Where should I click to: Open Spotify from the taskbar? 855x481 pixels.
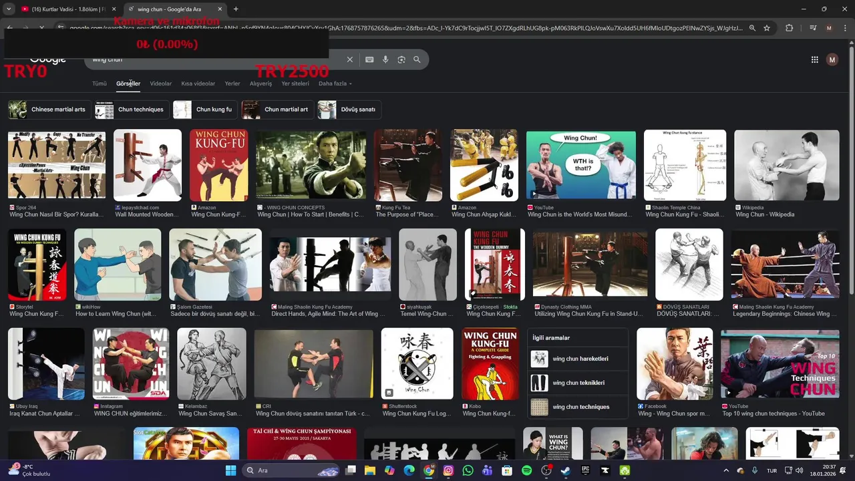pos(526,470)
